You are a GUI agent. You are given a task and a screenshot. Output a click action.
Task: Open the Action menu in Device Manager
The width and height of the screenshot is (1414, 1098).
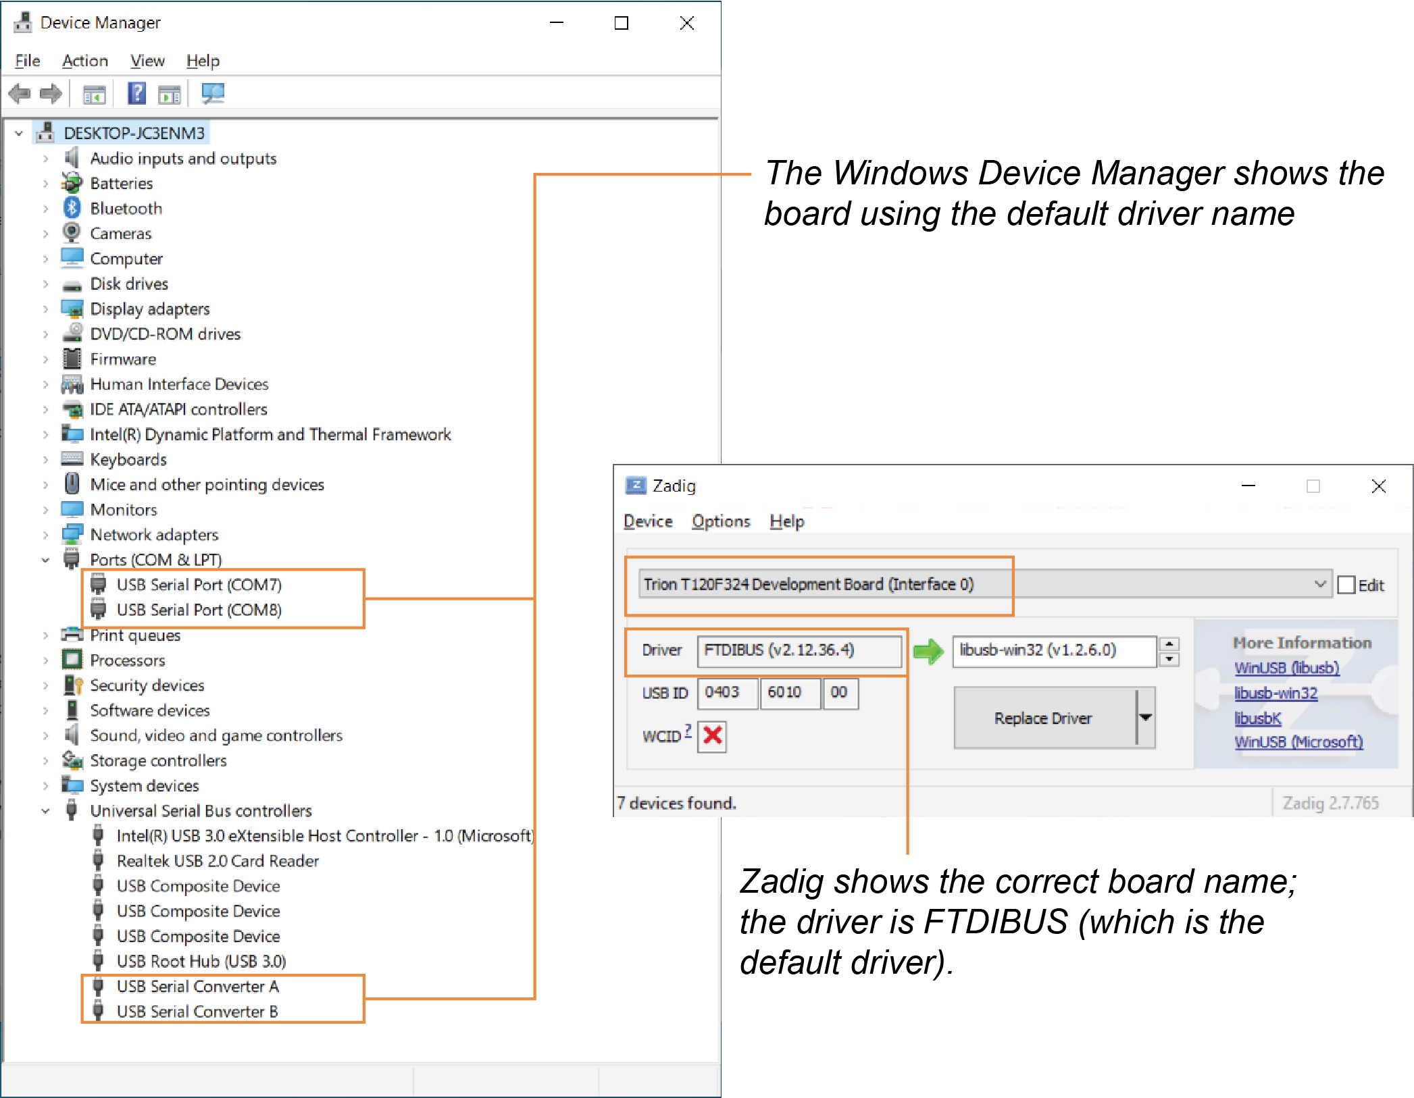tap(84, 61)
